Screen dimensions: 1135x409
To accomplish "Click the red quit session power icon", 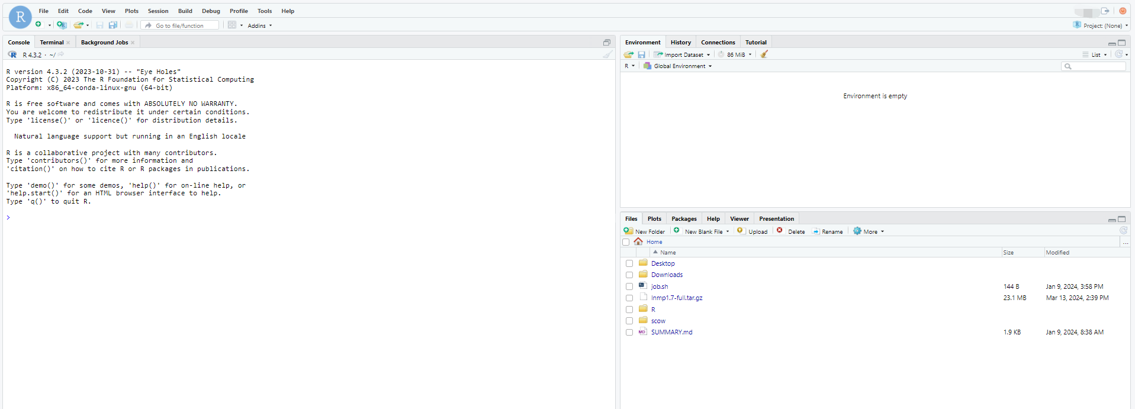I will pos(1123,11).
